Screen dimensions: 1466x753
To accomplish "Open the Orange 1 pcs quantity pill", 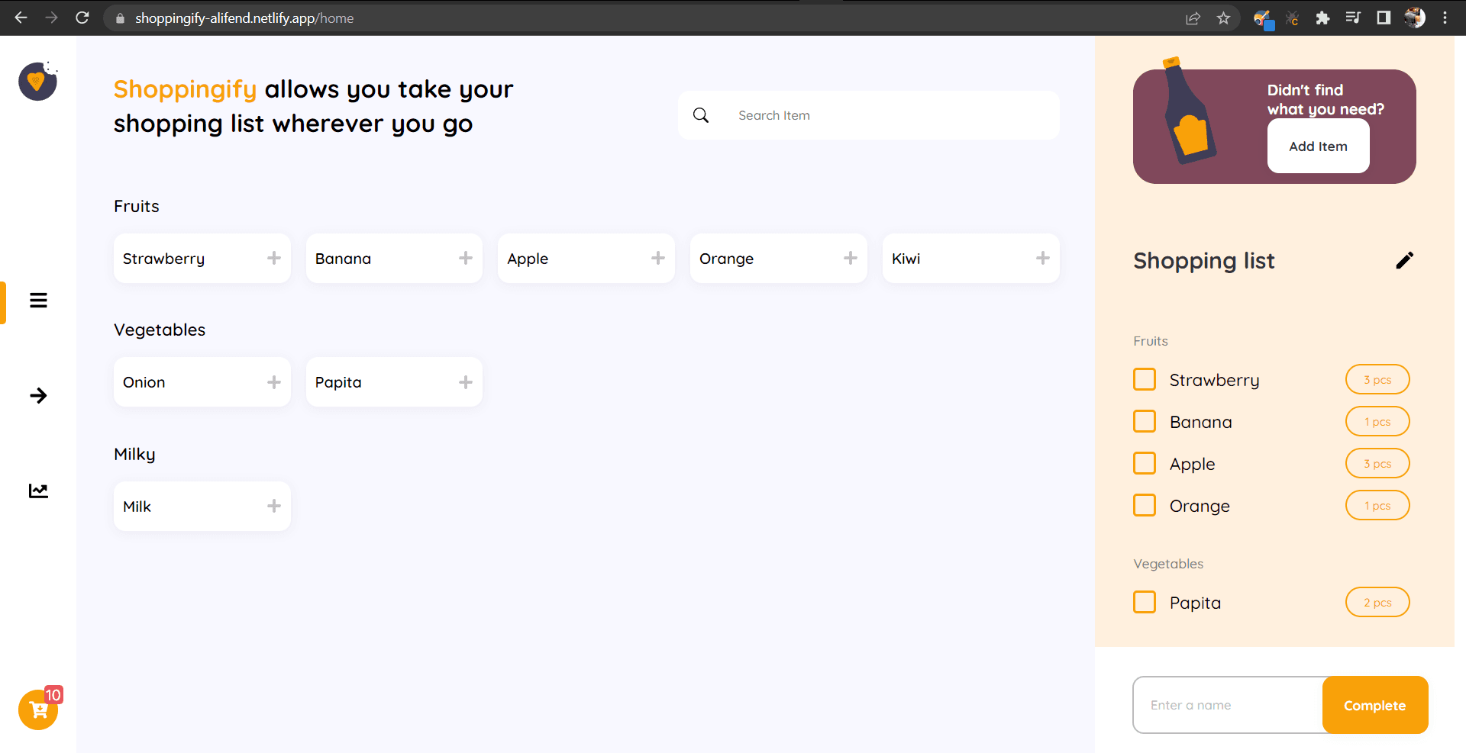I will pos(1377,506).
